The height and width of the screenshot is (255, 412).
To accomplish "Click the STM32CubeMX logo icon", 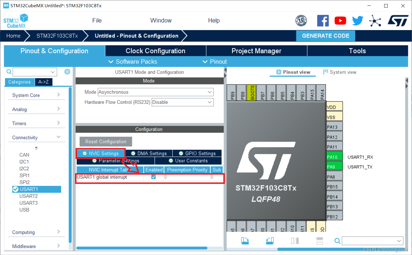I will (x=16, y=21).
